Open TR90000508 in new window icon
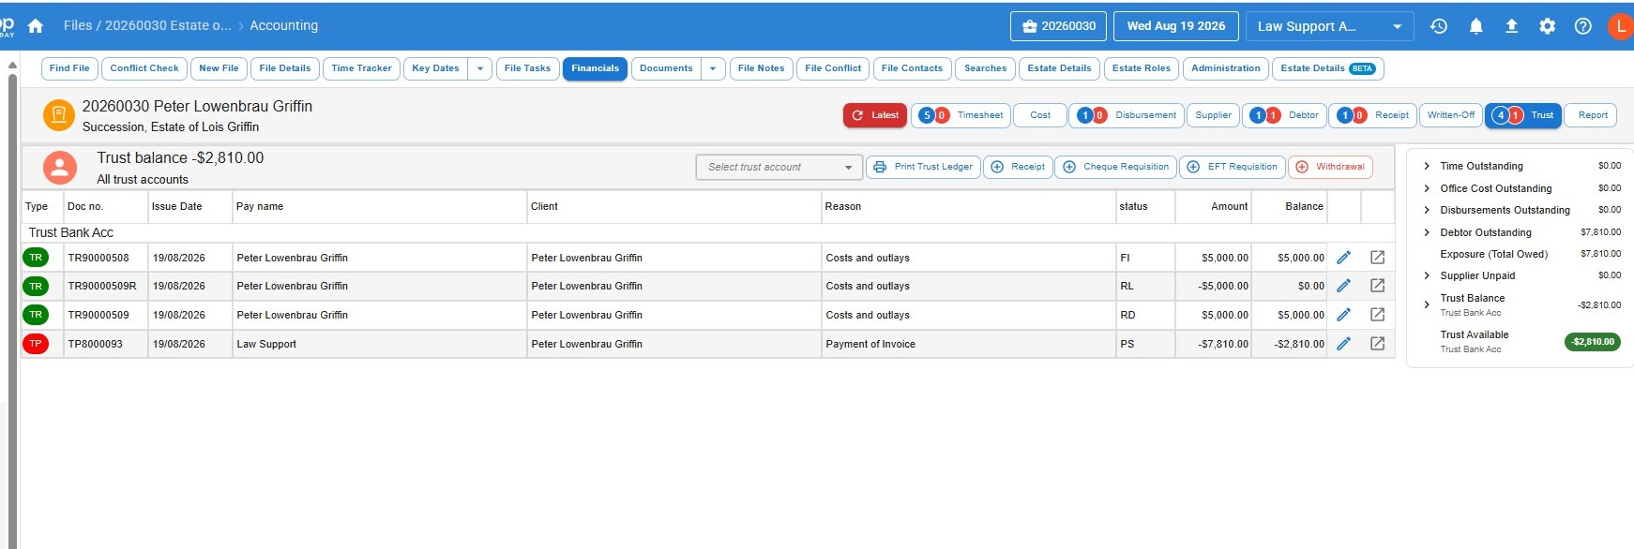Screen dimensions: 1634x549 pos(1377,258)
